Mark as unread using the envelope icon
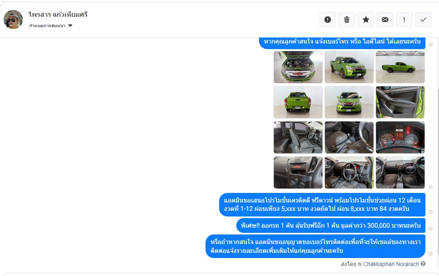Image resolution: width=439 pixels, height=276 pixels. 385,20
